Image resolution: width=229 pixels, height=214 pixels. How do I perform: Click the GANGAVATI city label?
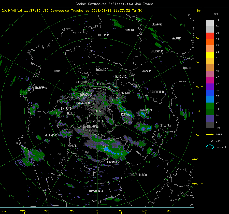pyautogui.click(x=145, y=110)
